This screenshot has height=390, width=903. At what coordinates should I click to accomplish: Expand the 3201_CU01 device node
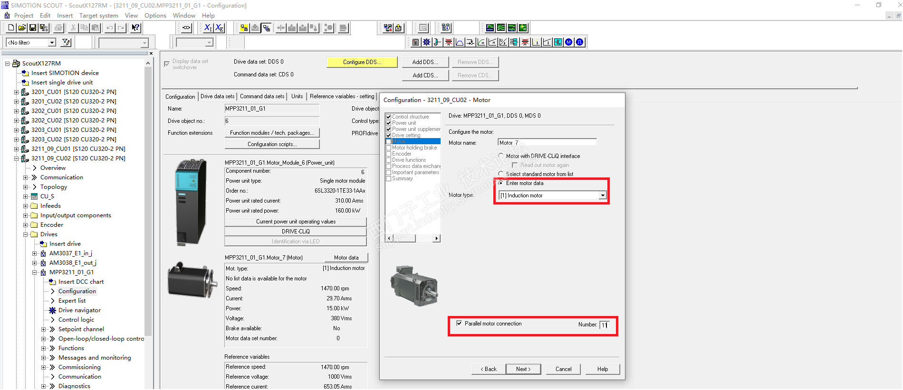coord(17,92)
